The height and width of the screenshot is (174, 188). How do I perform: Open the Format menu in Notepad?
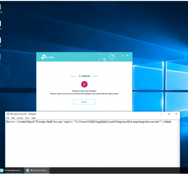(20, 118)
